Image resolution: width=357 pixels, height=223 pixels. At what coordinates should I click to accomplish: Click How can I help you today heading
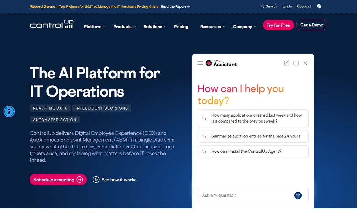click(241, 95)
